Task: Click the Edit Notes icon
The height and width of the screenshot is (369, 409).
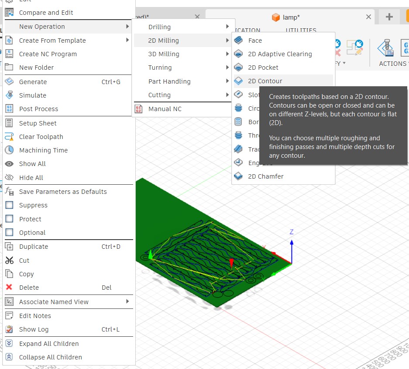Action: click(9, 315)
